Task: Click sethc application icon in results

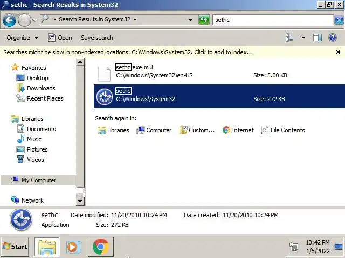Action: point(105,97)
